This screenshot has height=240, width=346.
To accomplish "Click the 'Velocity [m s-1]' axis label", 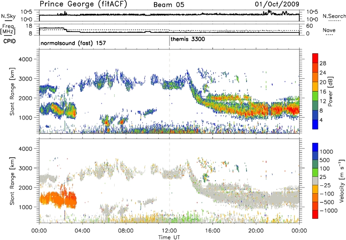I will coord(342,181).
